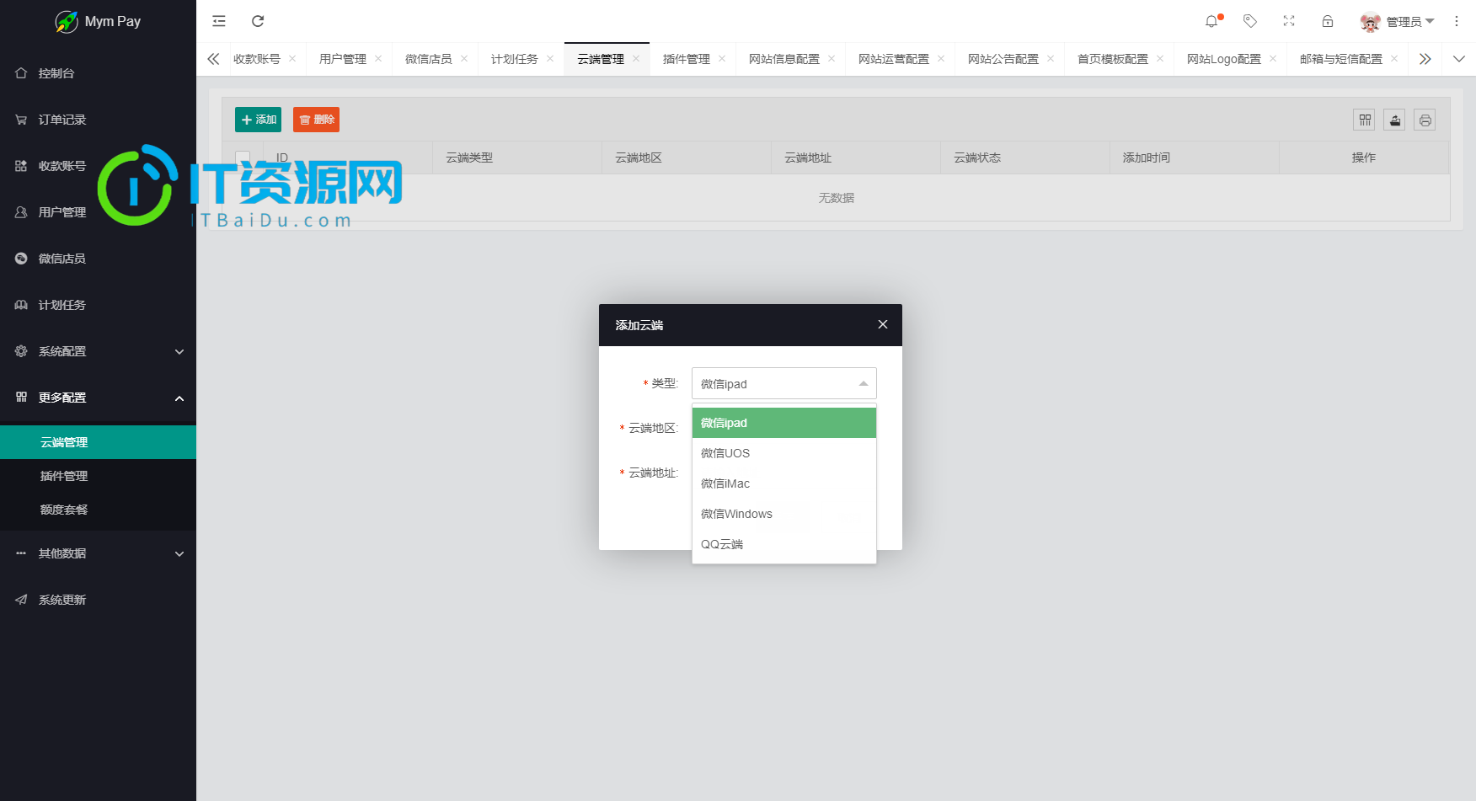Image resolution: width=1476 pixels, height=801 pixels.
Task: Enter fullscreen mode icon
Action: (x=1289, y=21)
